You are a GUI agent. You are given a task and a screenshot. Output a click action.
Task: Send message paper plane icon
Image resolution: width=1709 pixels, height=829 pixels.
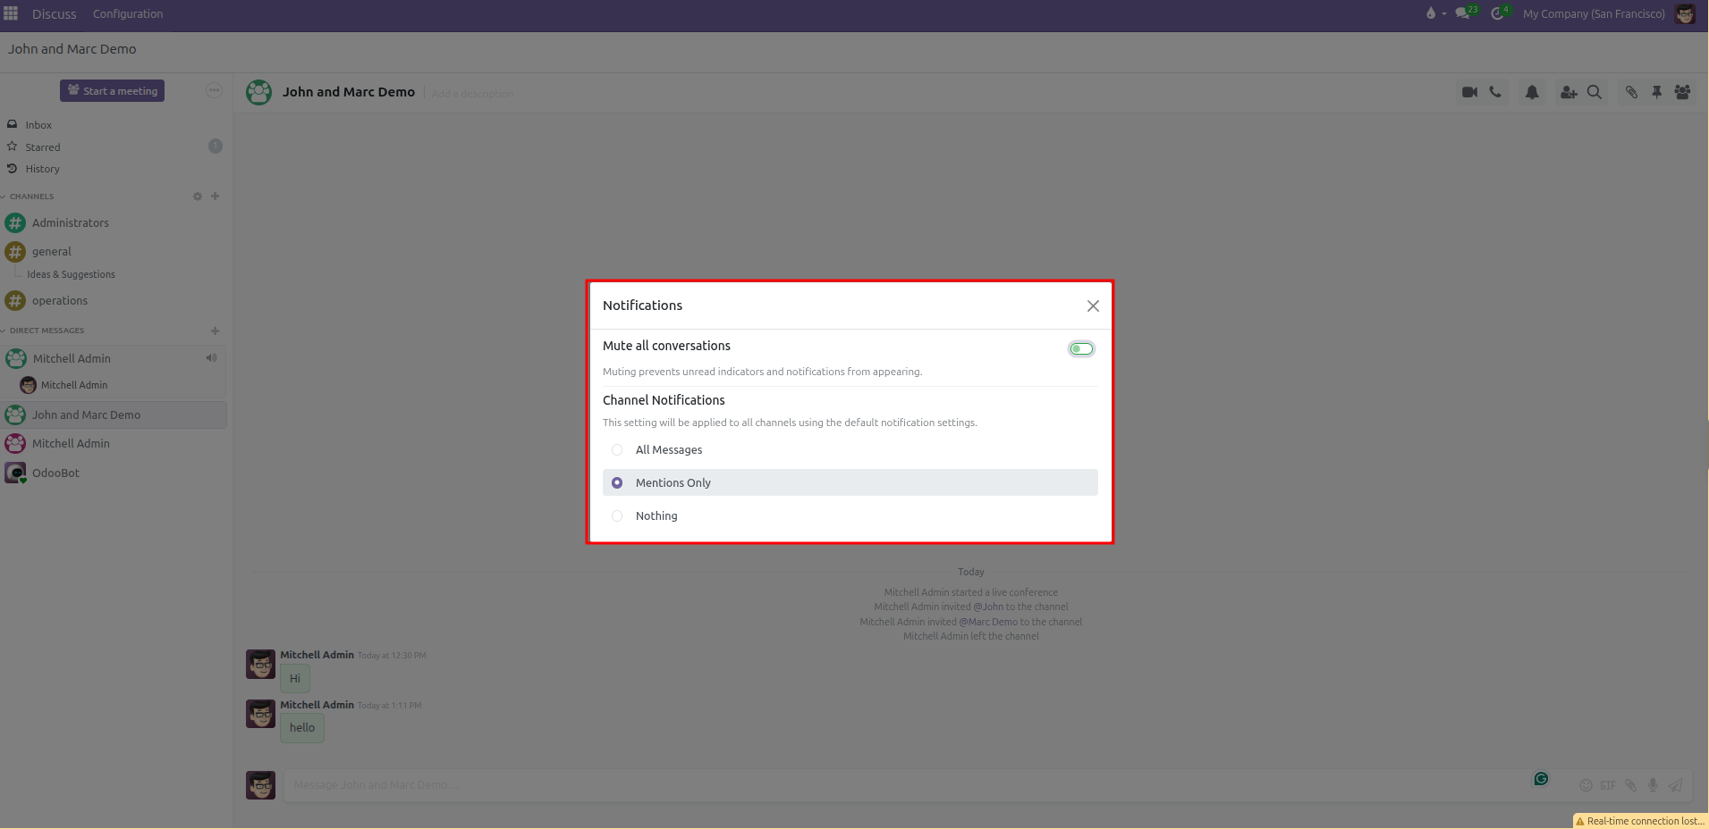[x=1675, y=785]
